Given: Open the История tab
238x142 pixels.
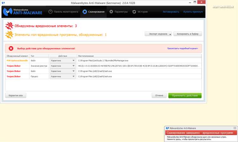Looking at the screenshot, I should (x=140, y=12).
